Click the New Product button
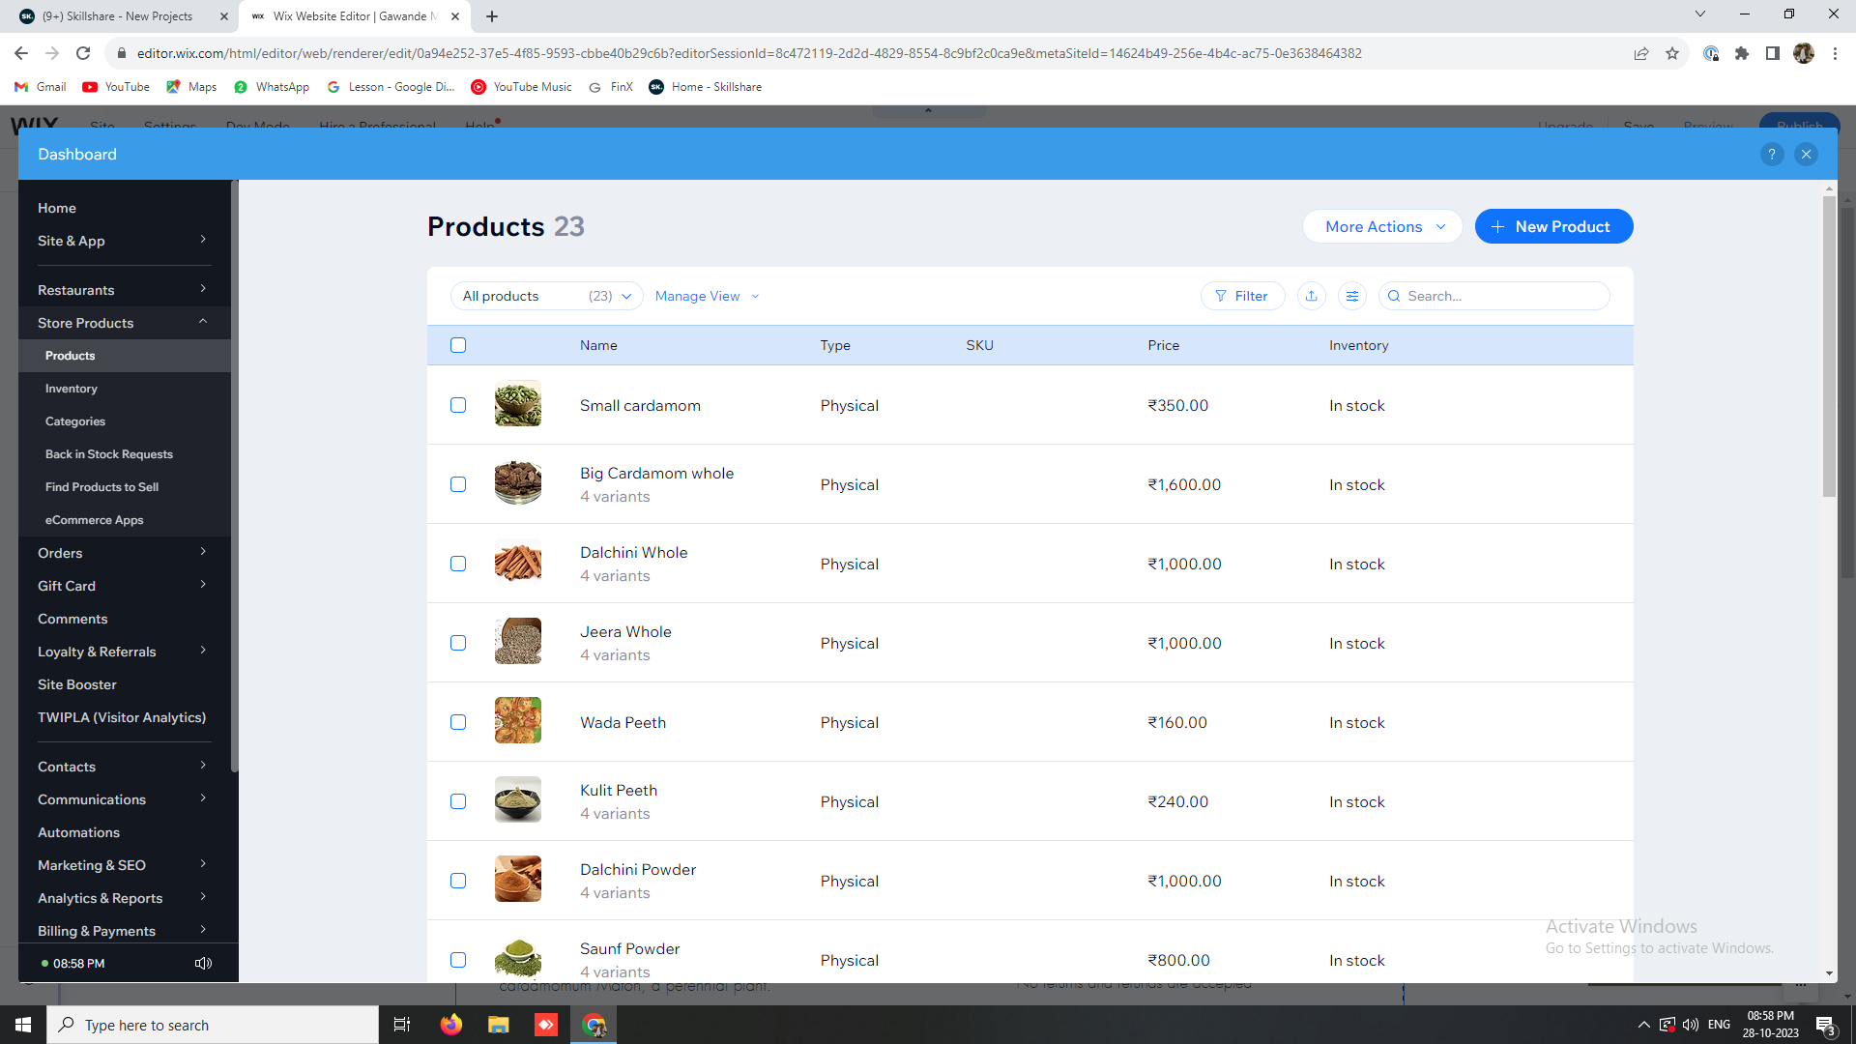Image resolution: width=1856 pixels, height=1044 pixels. (1553, 226)
